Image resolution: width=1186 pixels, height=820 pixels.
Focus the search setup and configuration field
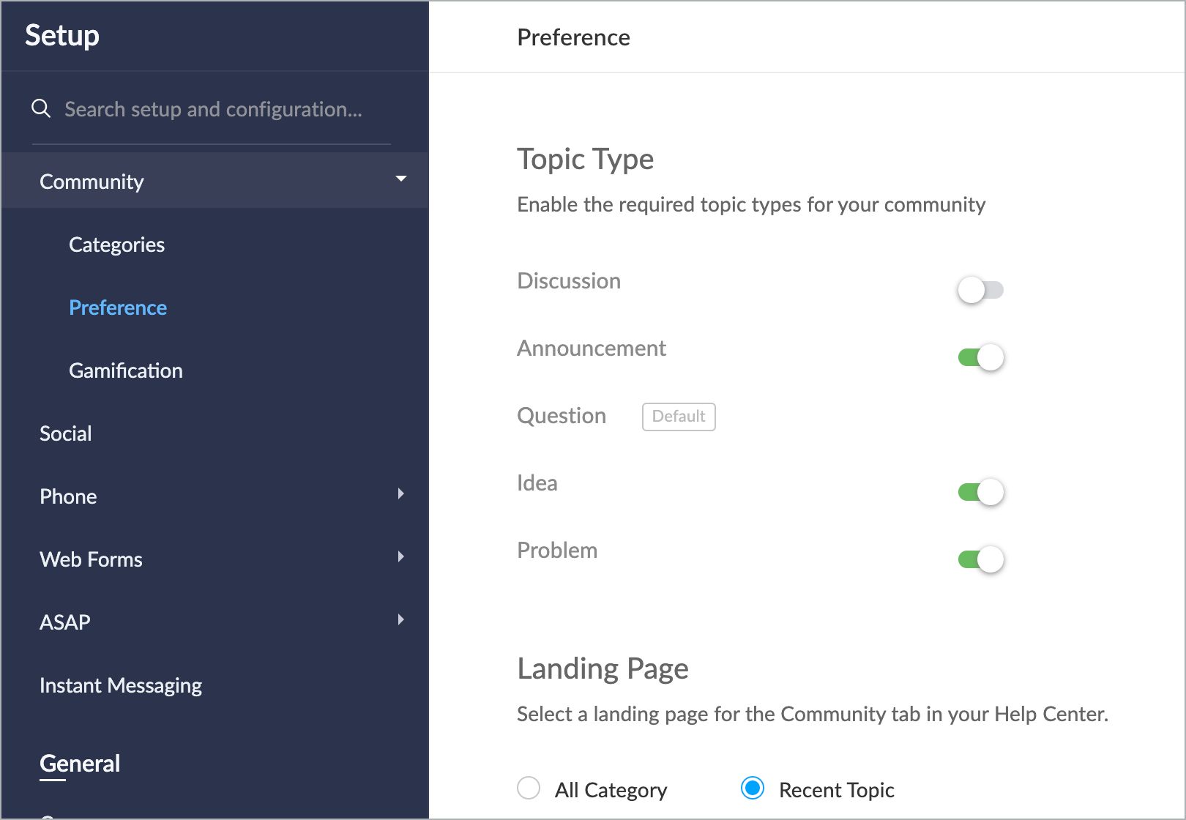pos(213,109)
